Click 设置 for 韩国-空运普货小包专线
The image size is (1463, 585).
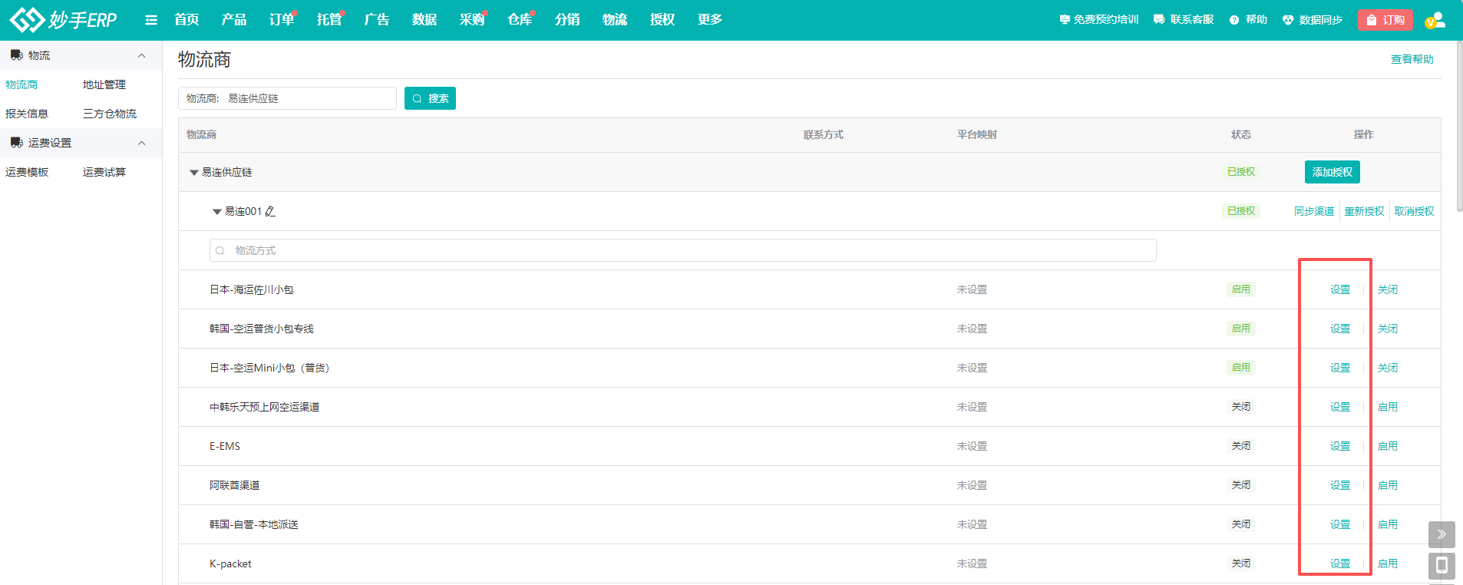[1339, 329]
